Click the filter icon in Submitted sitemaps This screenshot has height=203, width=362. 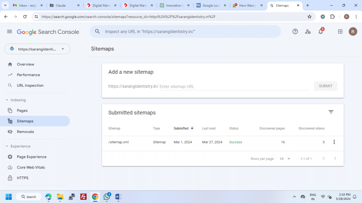point(331,112)
